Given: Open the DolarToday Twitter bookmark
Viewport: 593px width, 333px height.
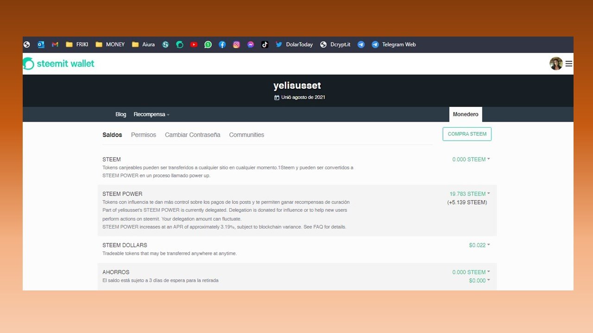Looking at the screenshot, I should tap(294, 44).
